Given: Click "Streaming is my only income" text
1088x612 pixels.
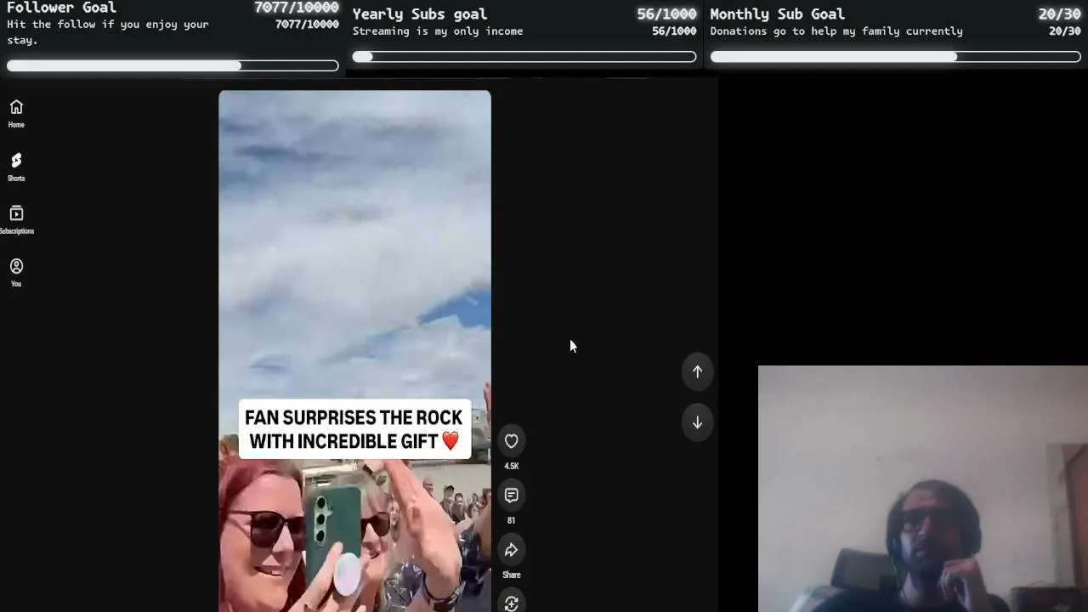Looking at the screenshot, I should [x=438, y=31].
